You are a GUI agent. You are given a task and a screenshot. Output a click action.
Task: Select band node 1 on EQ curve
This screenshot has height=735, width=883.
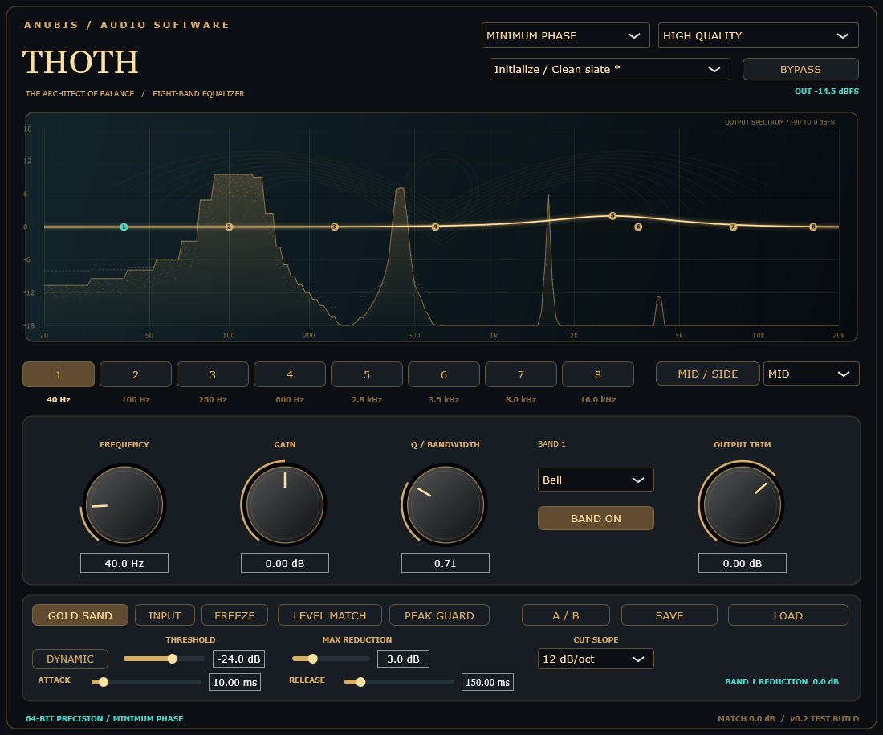124,227
